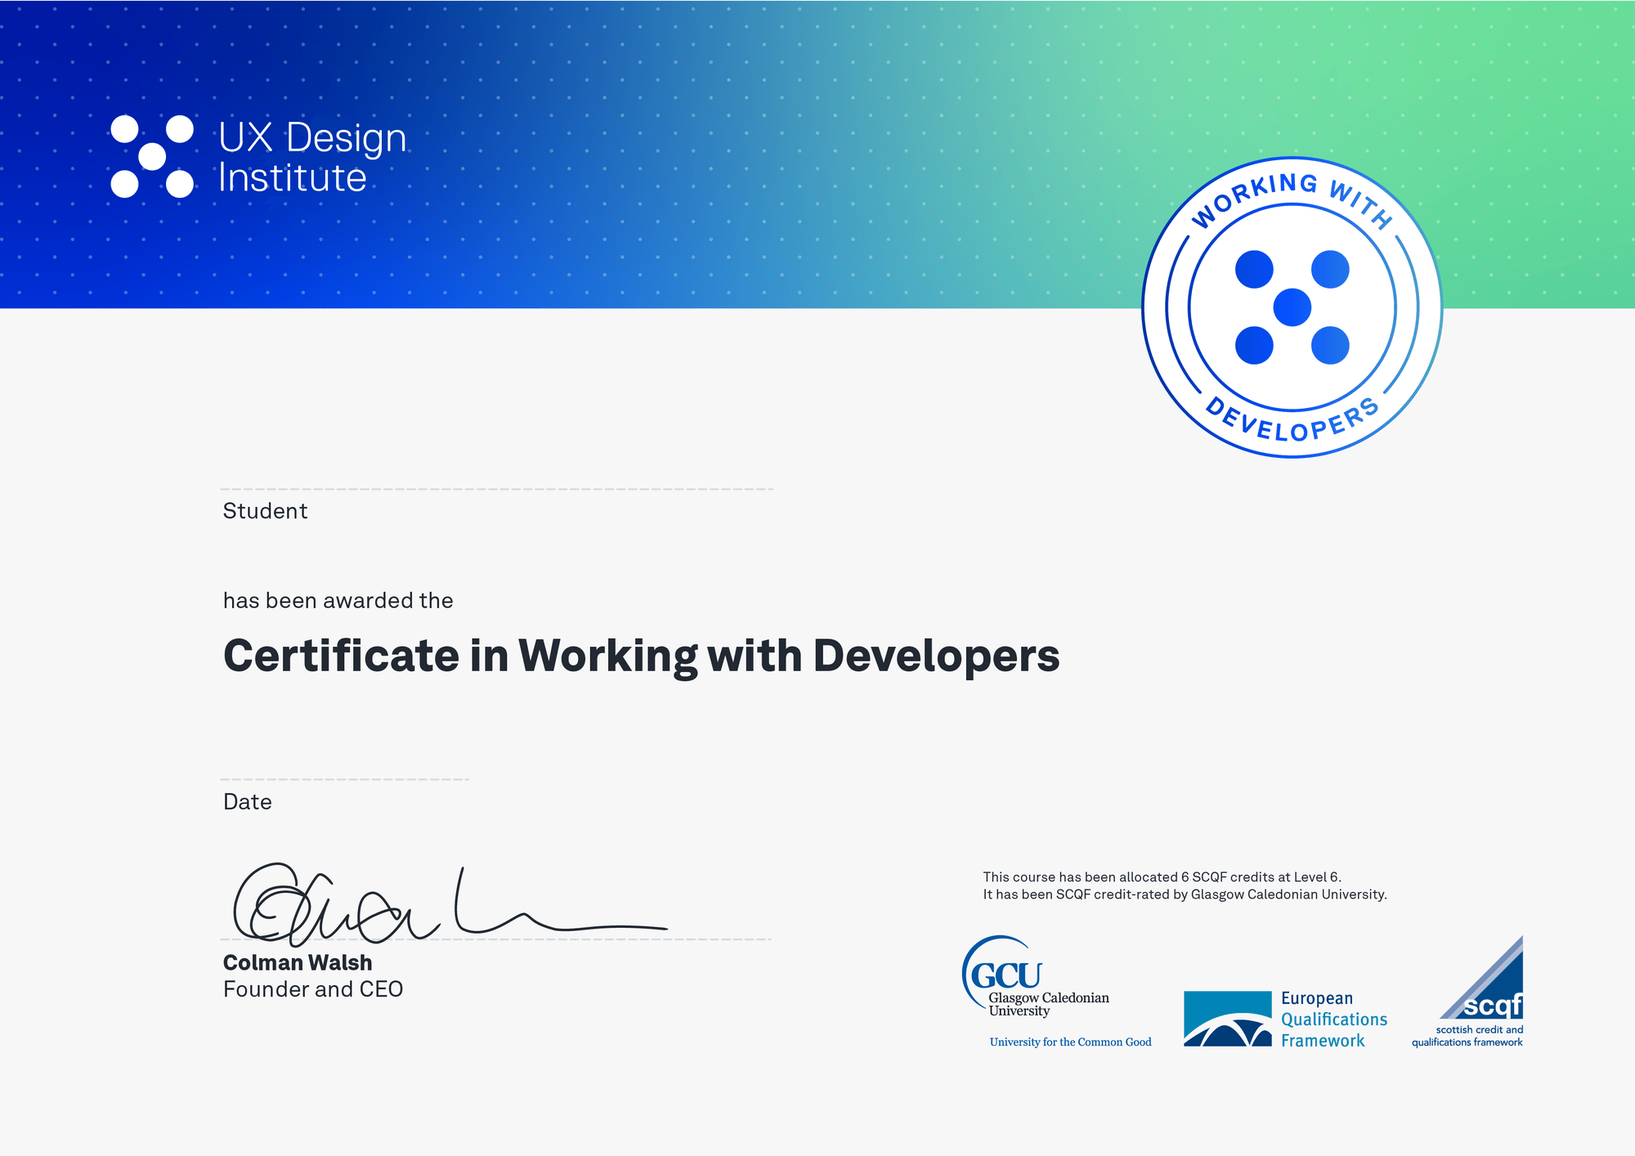Click the UX Design Institute five-dot logo

pyautogui.click(x=152, y=156)
